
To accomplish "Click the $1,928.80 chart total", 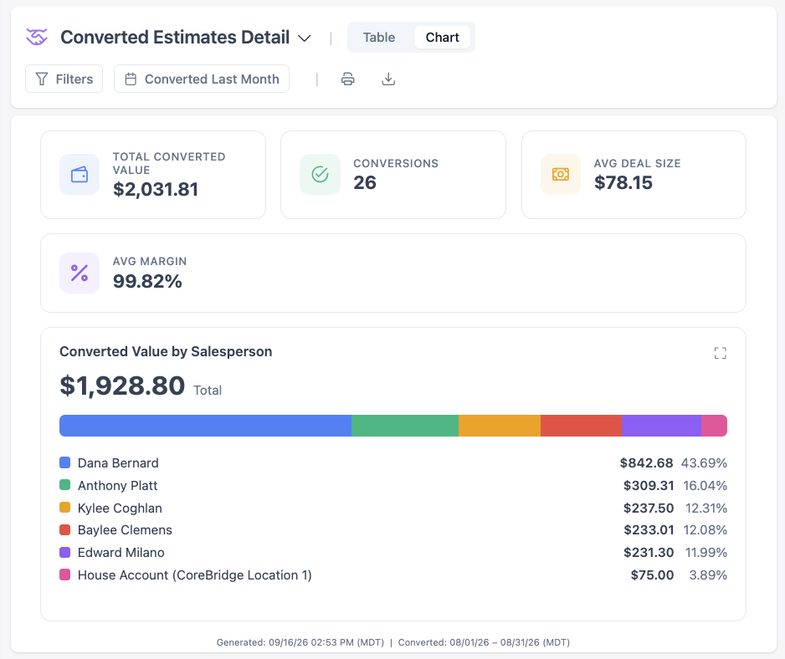I will point(122,386).
